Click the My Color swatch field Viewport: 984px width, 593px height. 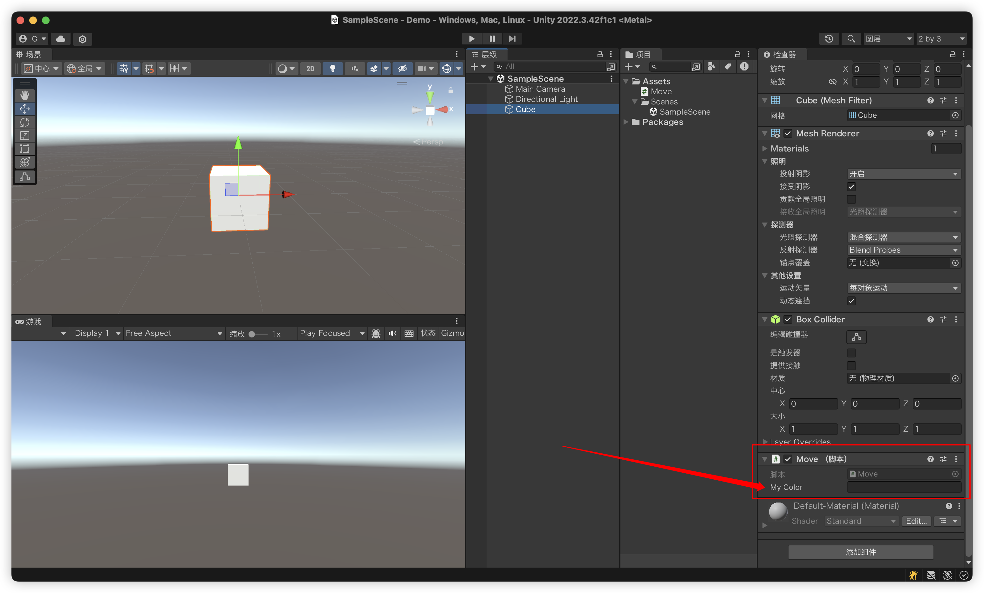pos(903,487)
